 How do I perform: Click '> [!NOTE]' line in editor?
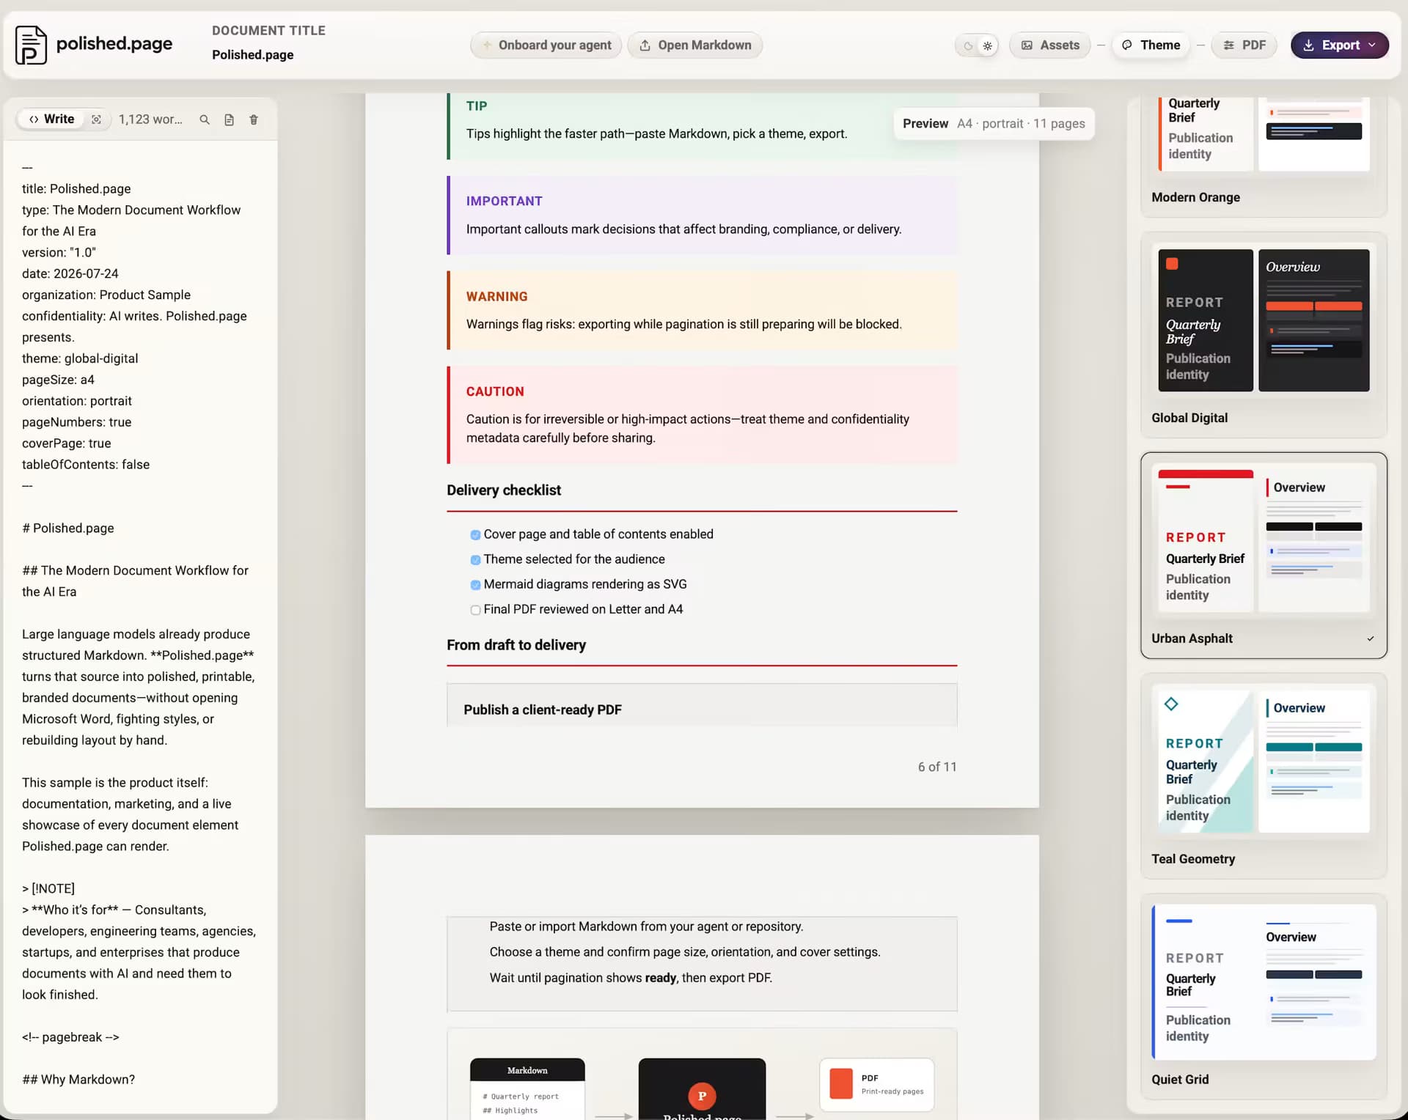[48, 888]
